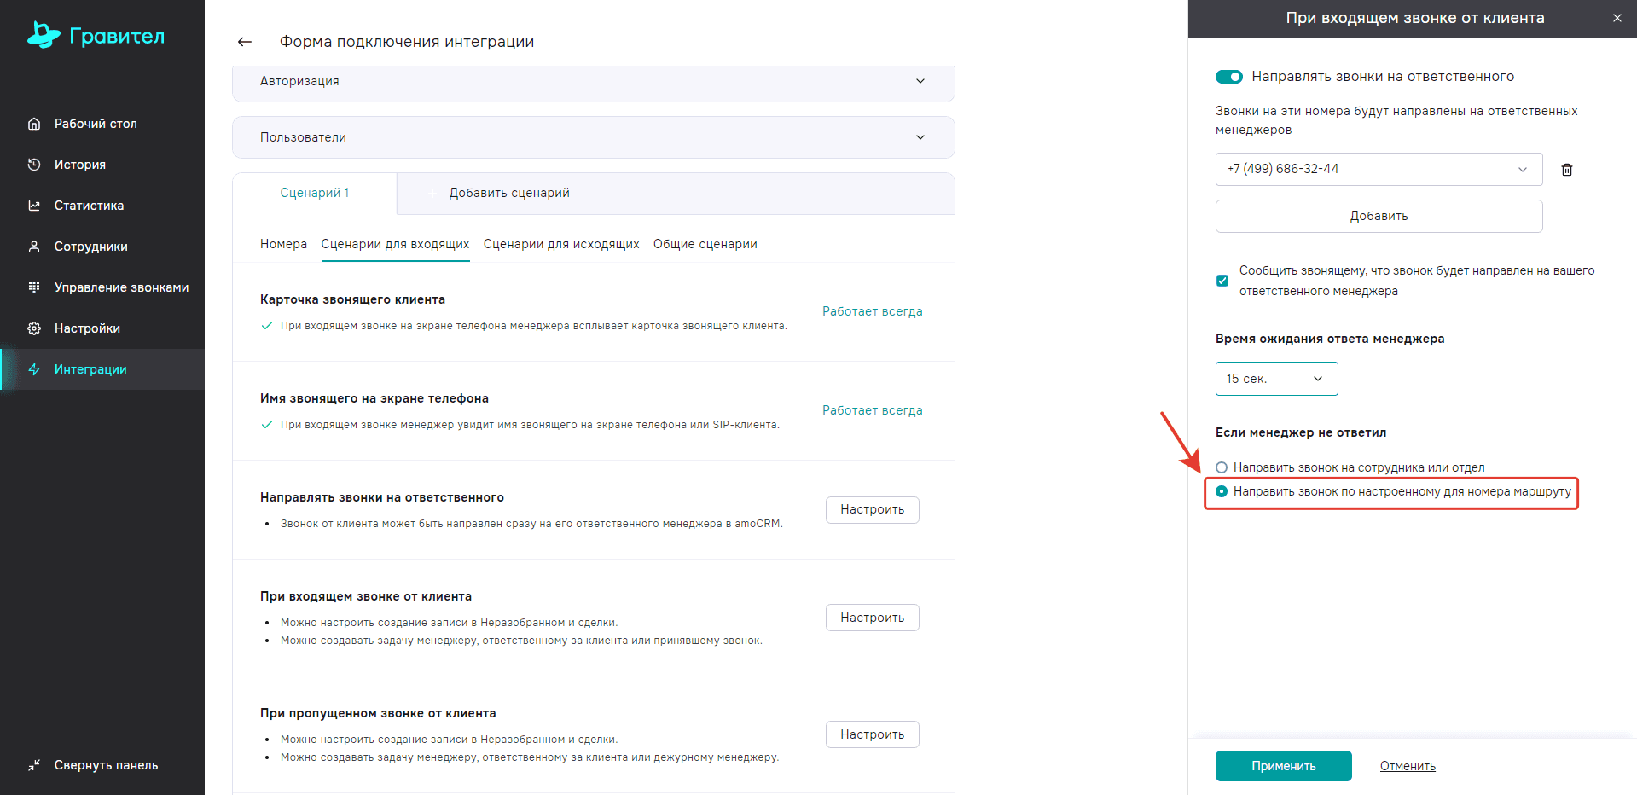Select Направить звонок на сотрудника или отдел
Screen dimensions: 1637x795
click(1222, 467)
